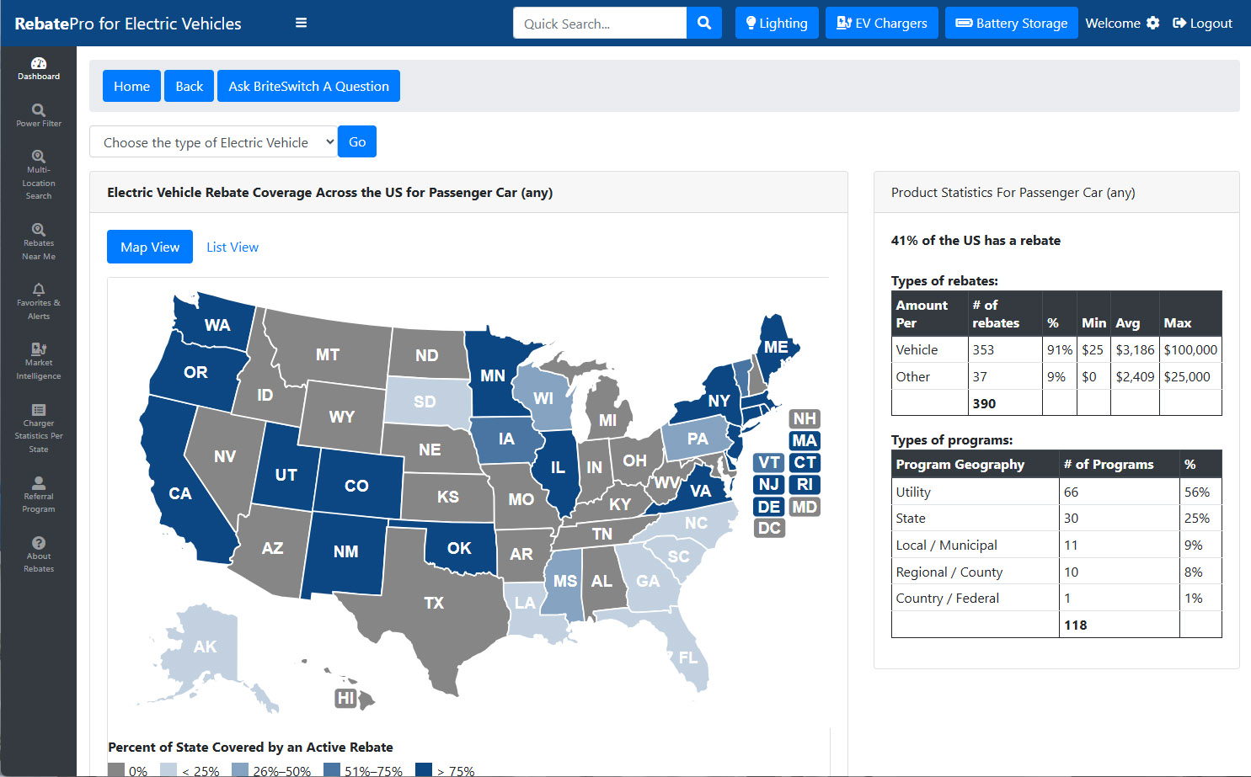1251x777 pixels.
Task: Click the search magnifier button
Action: pos(704,23)
